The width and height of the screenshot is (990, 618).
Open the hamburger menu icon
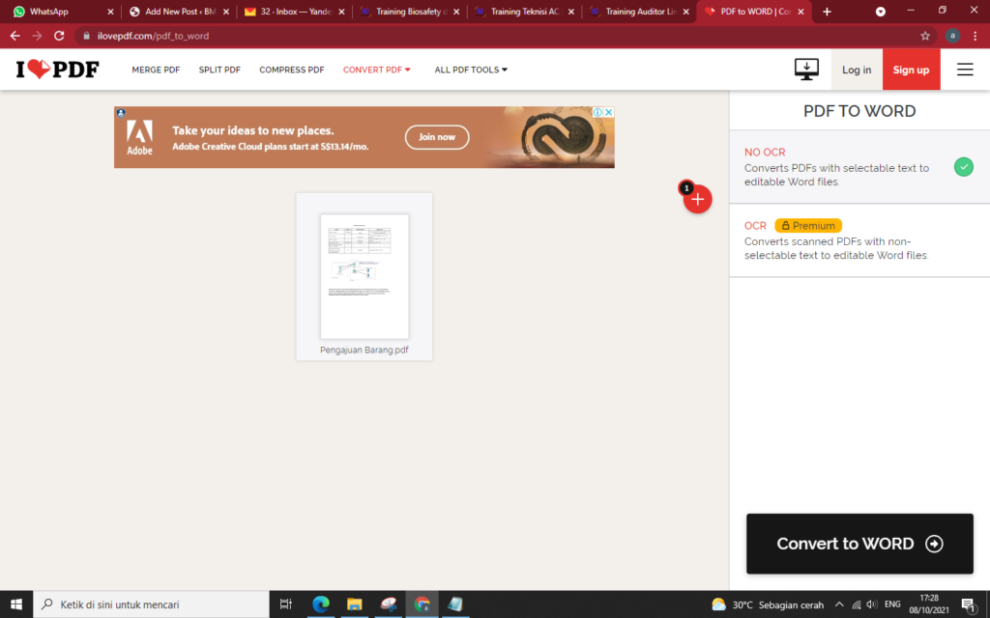964,69
